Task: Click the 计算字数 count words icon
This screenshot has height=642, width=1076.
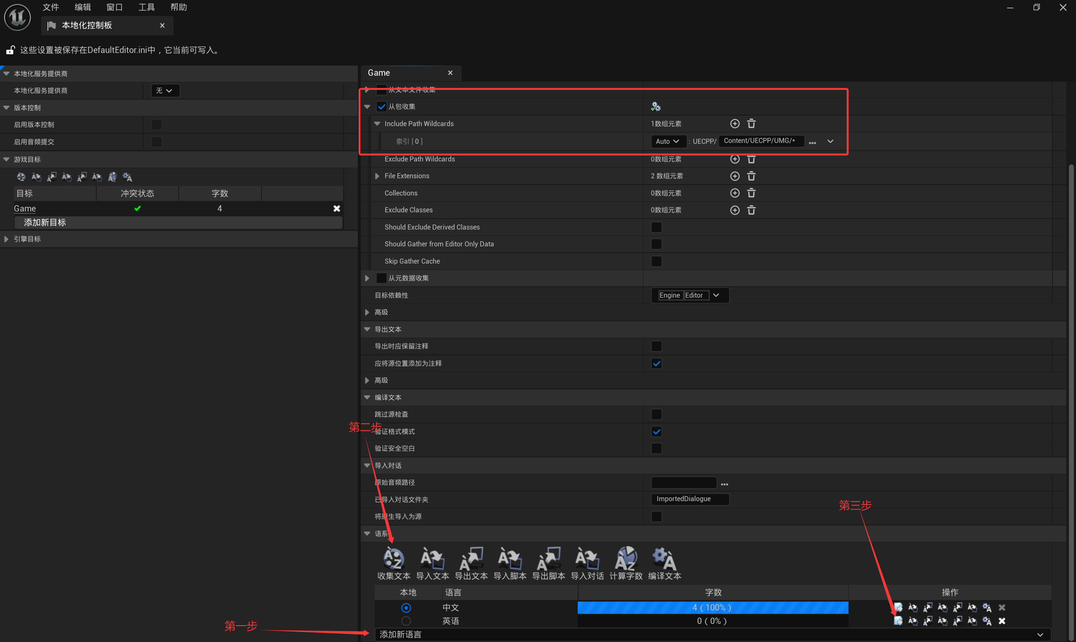Action: point(626,558)
